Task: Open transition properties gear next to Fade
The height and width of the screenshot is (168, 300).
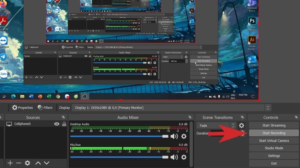Action: [241, 125]
